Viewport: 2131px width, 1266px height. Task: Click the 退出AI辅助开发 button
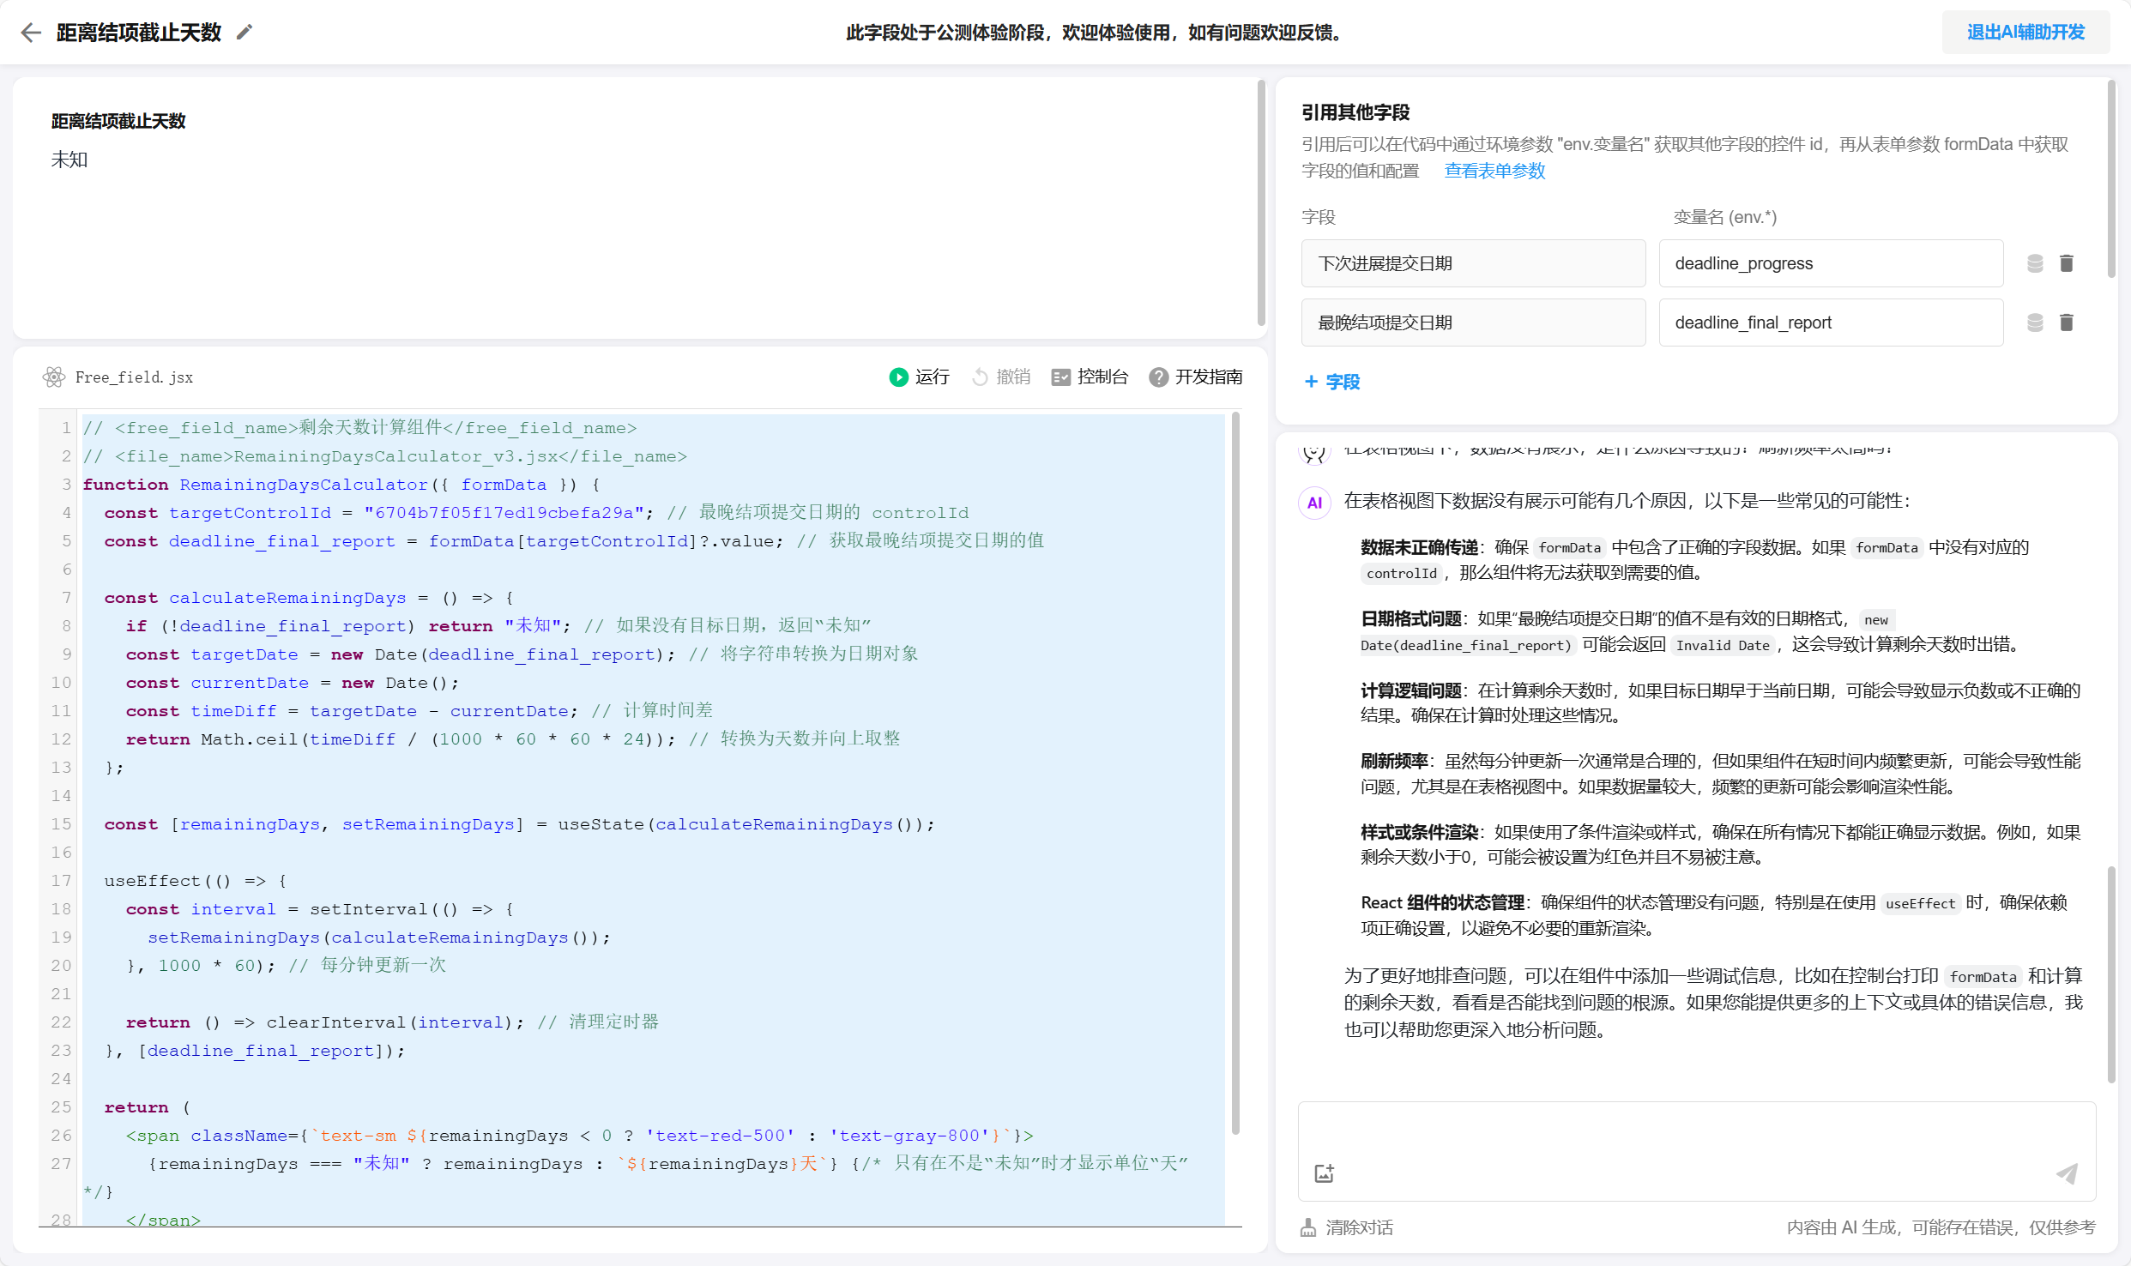(2025, 32)
